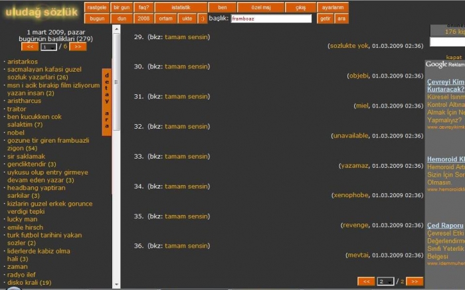Click tamam sensin link in entry 36
Image resolution: width=465 pixels, height=290 pixels.
click(187, 246)
